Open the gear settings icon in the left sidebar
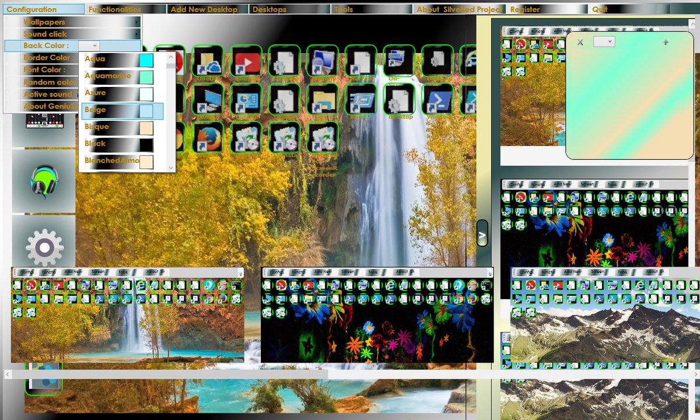 [x=45, y=247]
